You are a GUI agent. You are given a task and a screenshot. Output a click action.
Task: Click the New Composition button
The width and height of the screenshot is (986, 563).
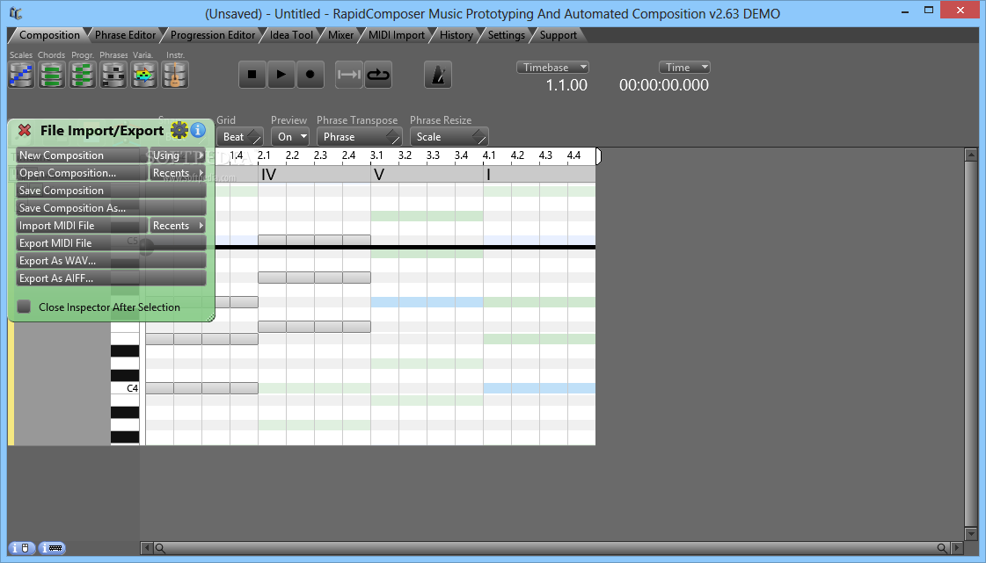pyautogui.click(x=81, y=155)
